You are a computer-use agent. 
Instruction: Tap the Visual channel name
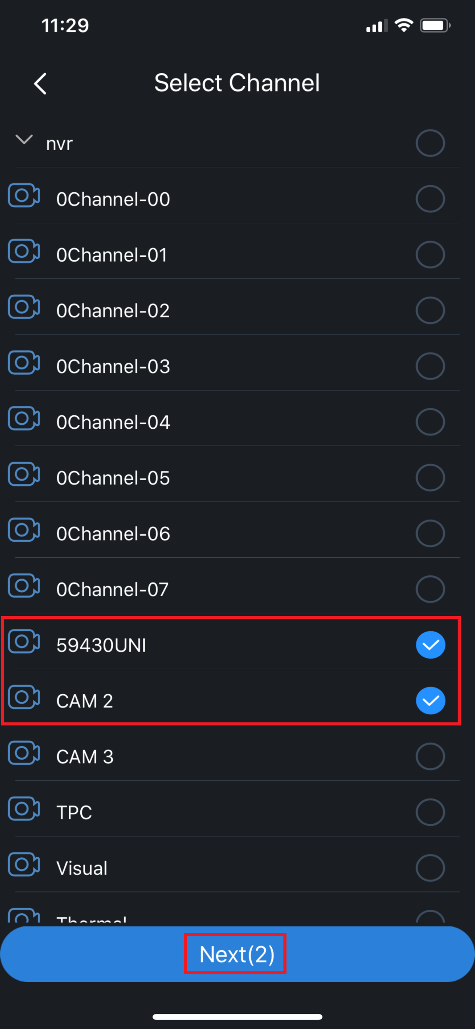click(x=82, y=868)
